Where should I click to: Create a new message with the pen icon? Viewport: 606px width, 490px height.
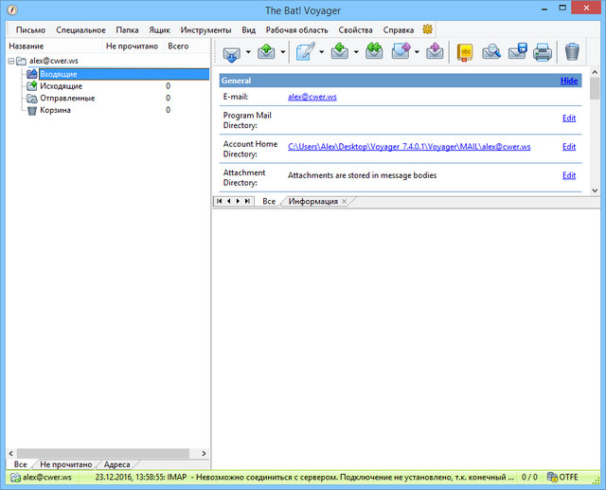305,52
